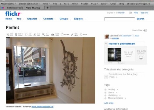Viewport: 154px width, 110px height.
Task: Open the Organize dropdown arrow
Action: (40, 19)
